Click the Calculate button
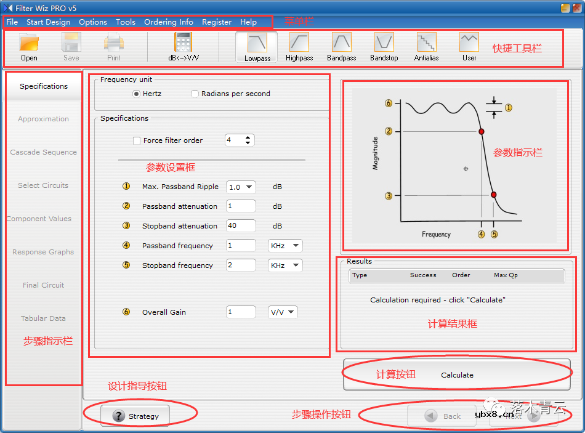This screenshot has width=585, height=433. pyautogui.click(x=457, y=374)
